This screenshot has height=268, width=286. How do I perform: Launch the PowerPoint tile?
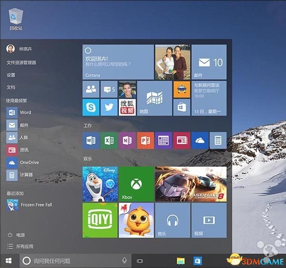click(x=145, y=141)
